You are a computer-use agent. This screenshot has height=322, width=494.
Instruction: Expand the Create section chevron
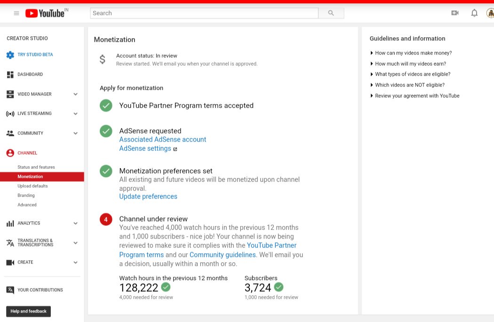tap(76, 262)
